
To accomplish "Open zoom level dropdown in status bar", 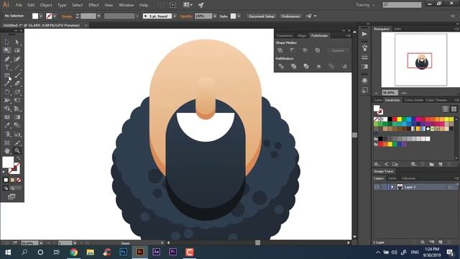I will (41, 243).
